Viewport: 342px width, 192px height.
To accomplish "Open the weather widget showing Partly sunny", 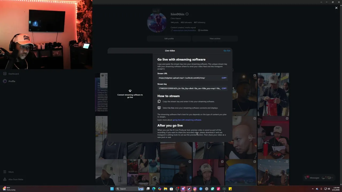I will [x=9, y=189].
